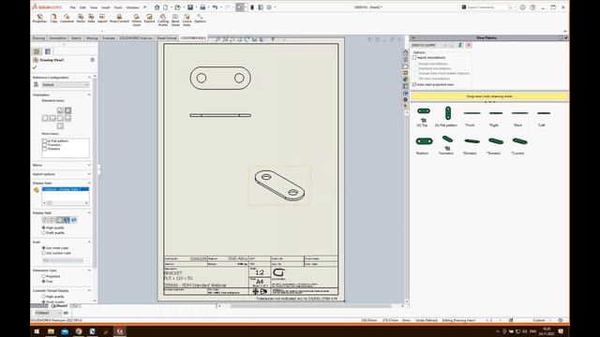Open the SOLIDWORKS Resources home task pane tab
The image size is (600, 337).
click(x=405, y=52)
